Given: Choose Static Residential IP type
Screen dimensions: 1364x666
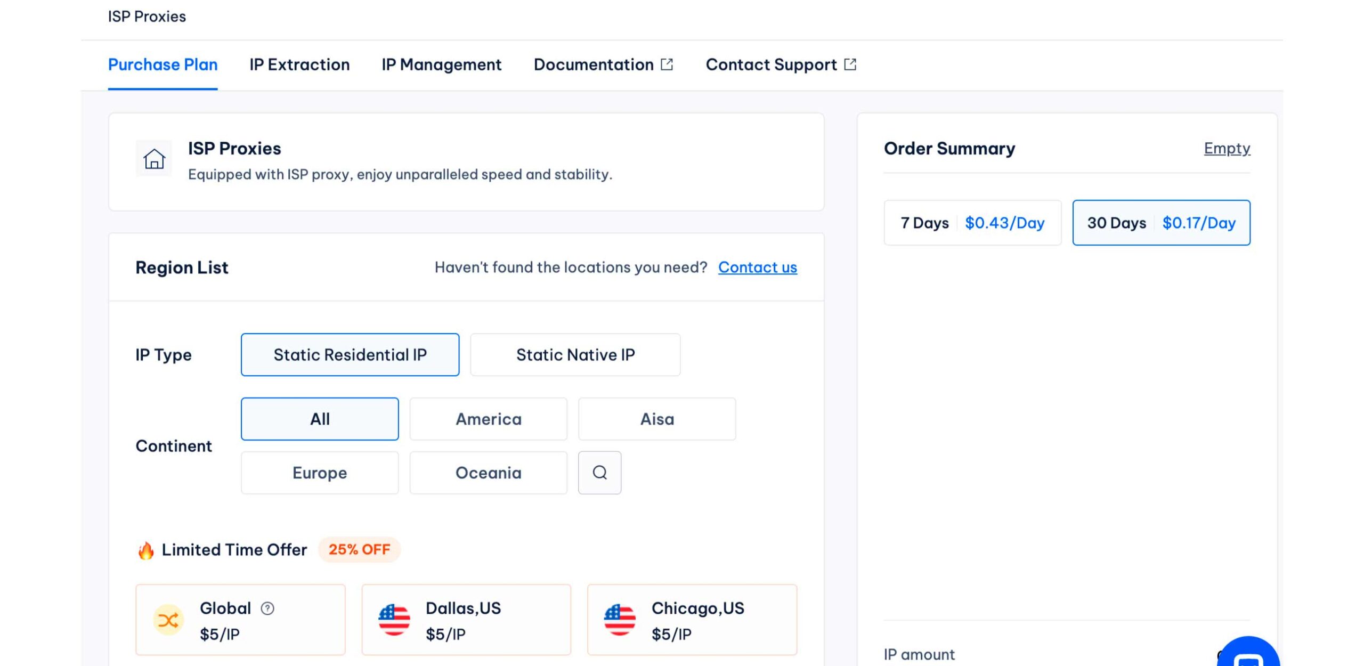Looking at the screenshot, I should tap(350, 355).
